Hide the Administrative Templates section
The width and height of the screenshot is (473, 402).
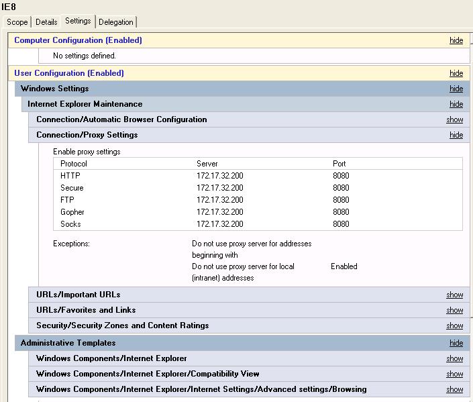tap(456, 343)
